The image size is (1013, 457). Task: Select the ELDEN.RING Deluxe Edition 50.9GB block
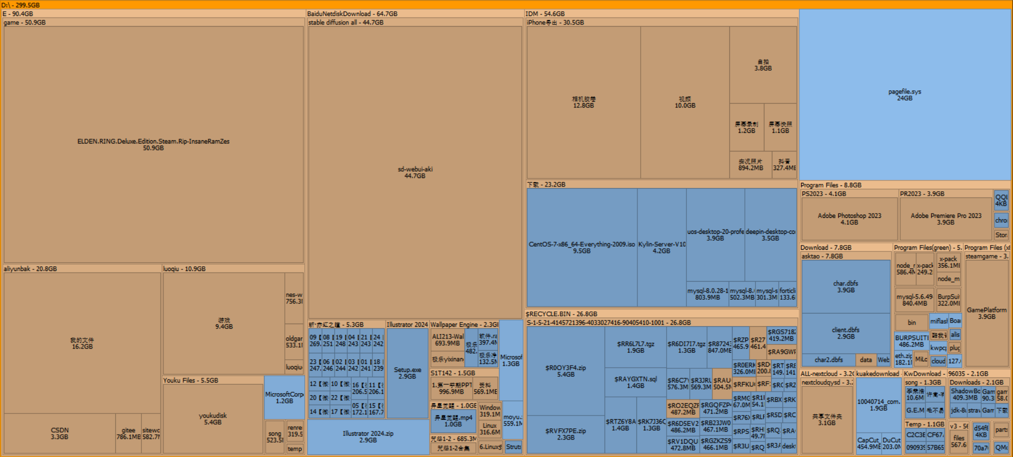point(154,145)
